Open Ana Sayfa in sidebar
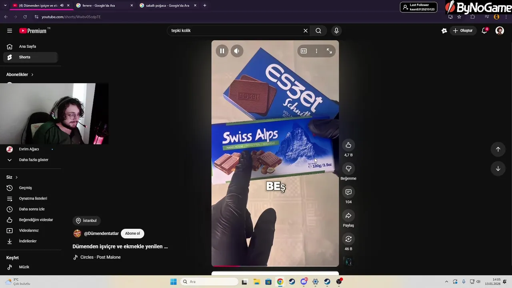 (30, 46)
